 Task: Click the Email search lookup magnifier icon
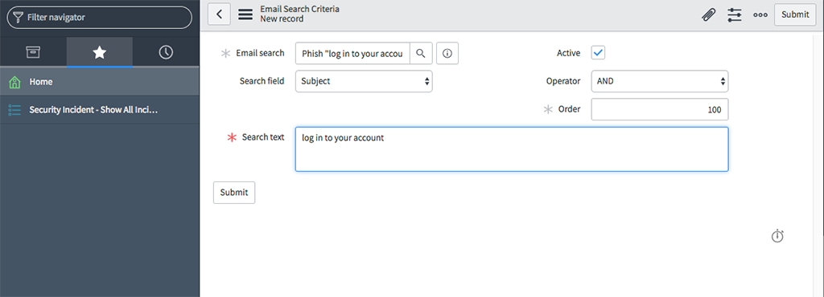tap(420, 54)
